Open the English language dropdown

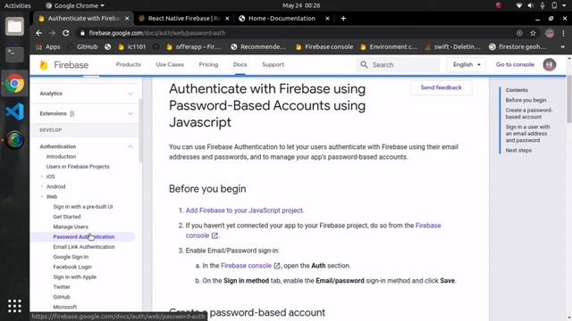[467, 65]
